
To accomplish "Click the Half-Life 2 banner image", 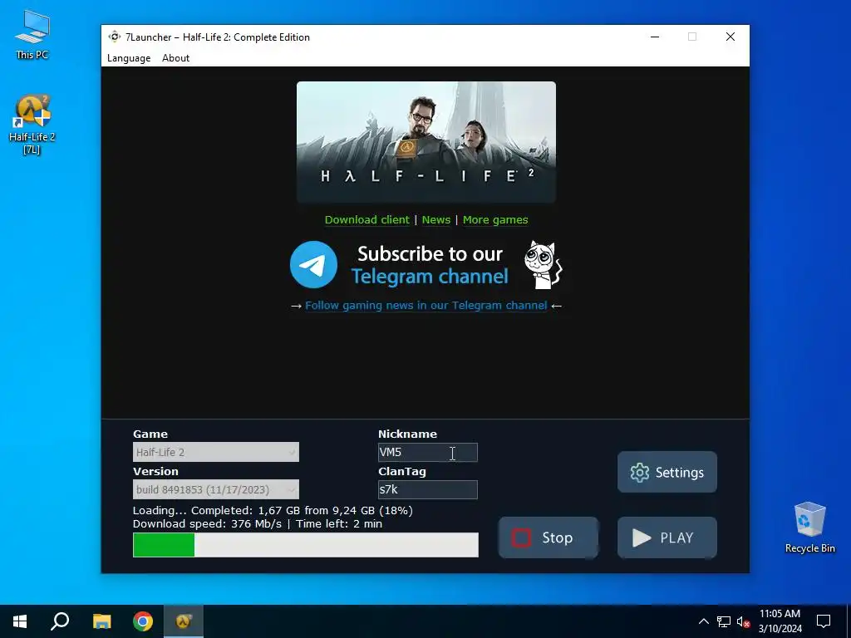I will click(426, 142).
